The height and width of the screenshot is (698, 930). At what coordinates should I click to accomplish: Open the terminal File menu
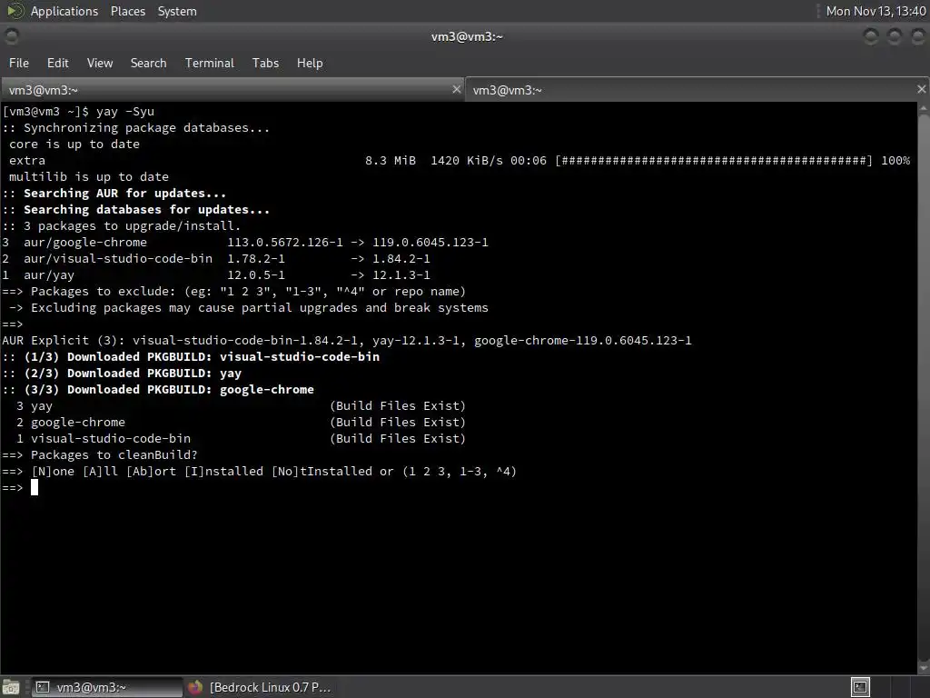[18, 63]
